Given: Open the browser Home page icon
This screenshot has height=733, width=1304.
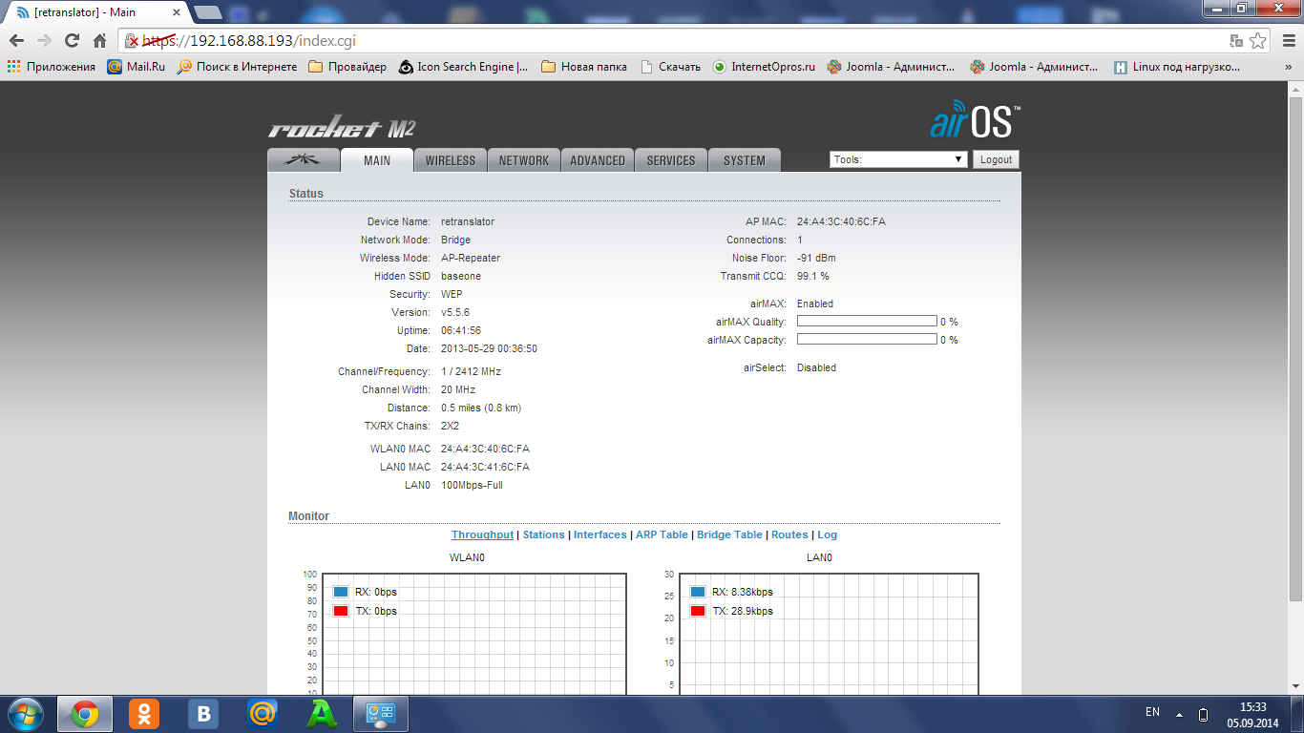Looking at the screenshot, I should pyautogui.click(x=99, y=41).
